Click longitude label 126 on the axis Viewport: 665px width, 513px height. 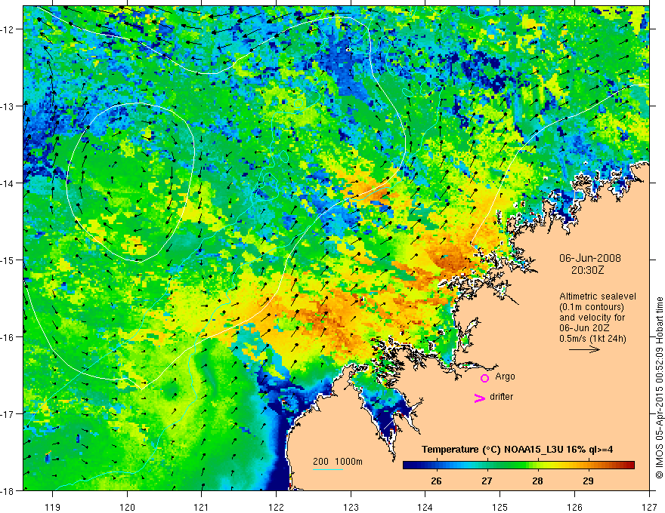click(x=574, y=507)
